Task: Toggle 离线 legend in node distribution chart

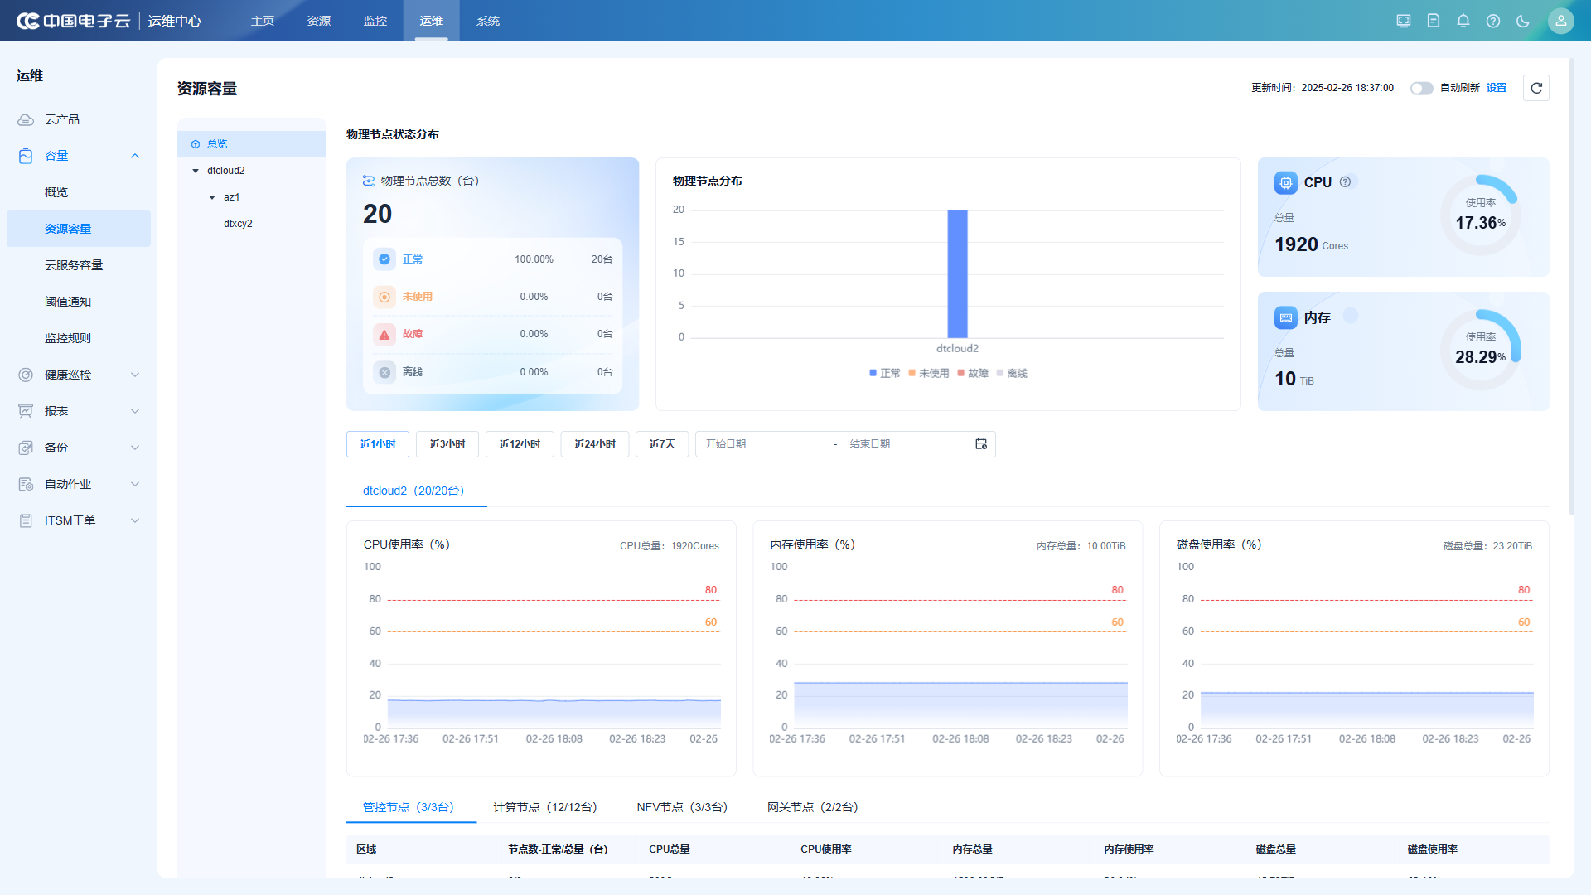Action: (x=1012, y=373)
